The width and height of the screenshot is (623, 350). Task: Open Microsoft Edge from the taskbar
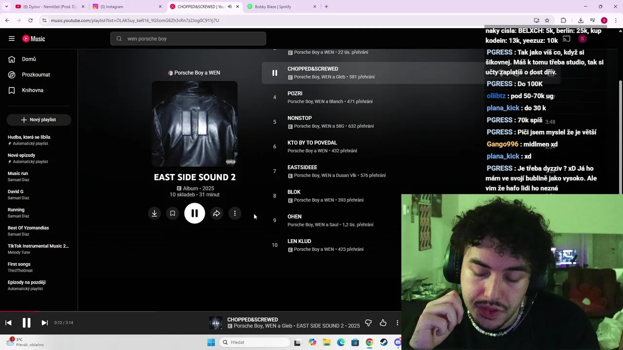coord(341,343)
